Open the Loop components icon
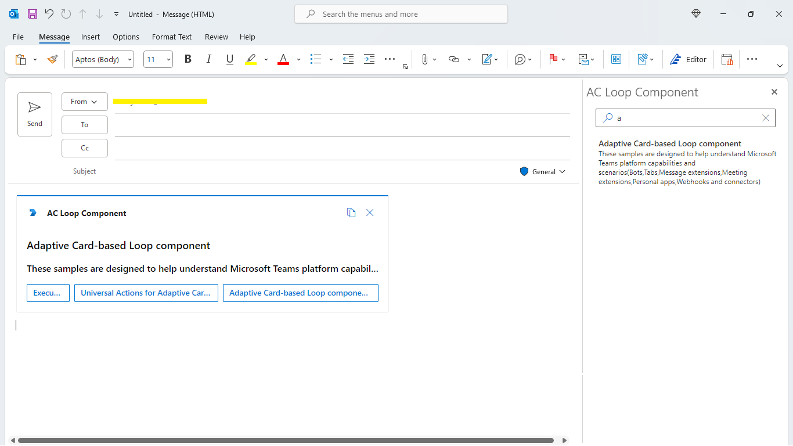793x446 pixels. pos(520,59)
